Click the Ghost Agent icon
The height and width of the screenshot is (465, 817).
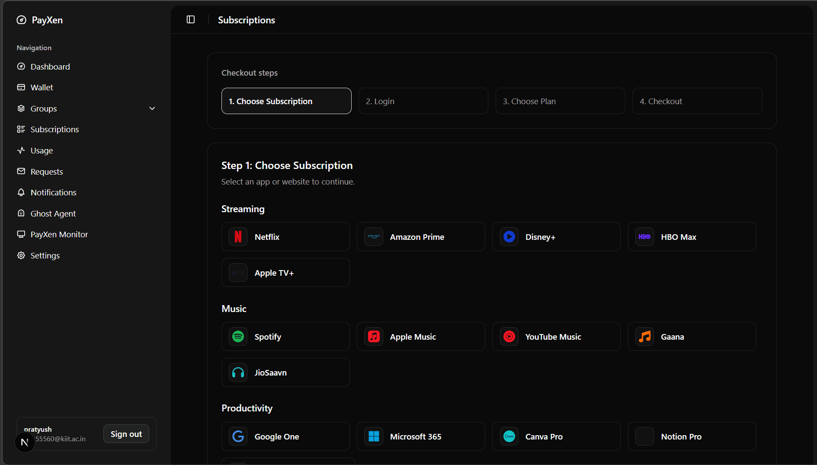[x=21, y=213]
